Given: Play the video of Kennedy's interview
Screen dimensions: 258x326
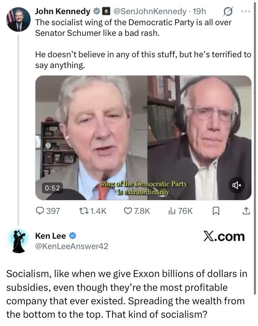Looking at the screenshot, I should 143,138.
